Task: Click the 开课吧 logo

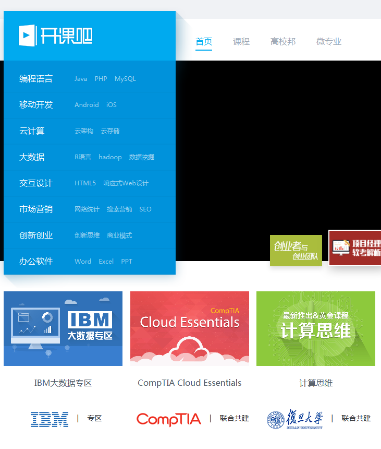Action: pyautogui.click(x=56, y=36)
